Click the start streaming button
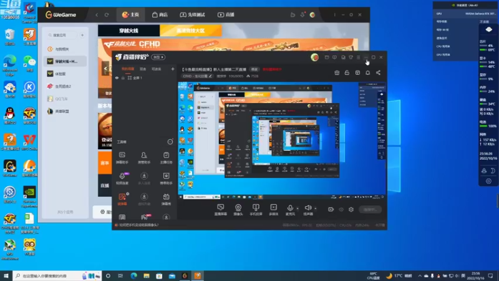 click(370, 209)
